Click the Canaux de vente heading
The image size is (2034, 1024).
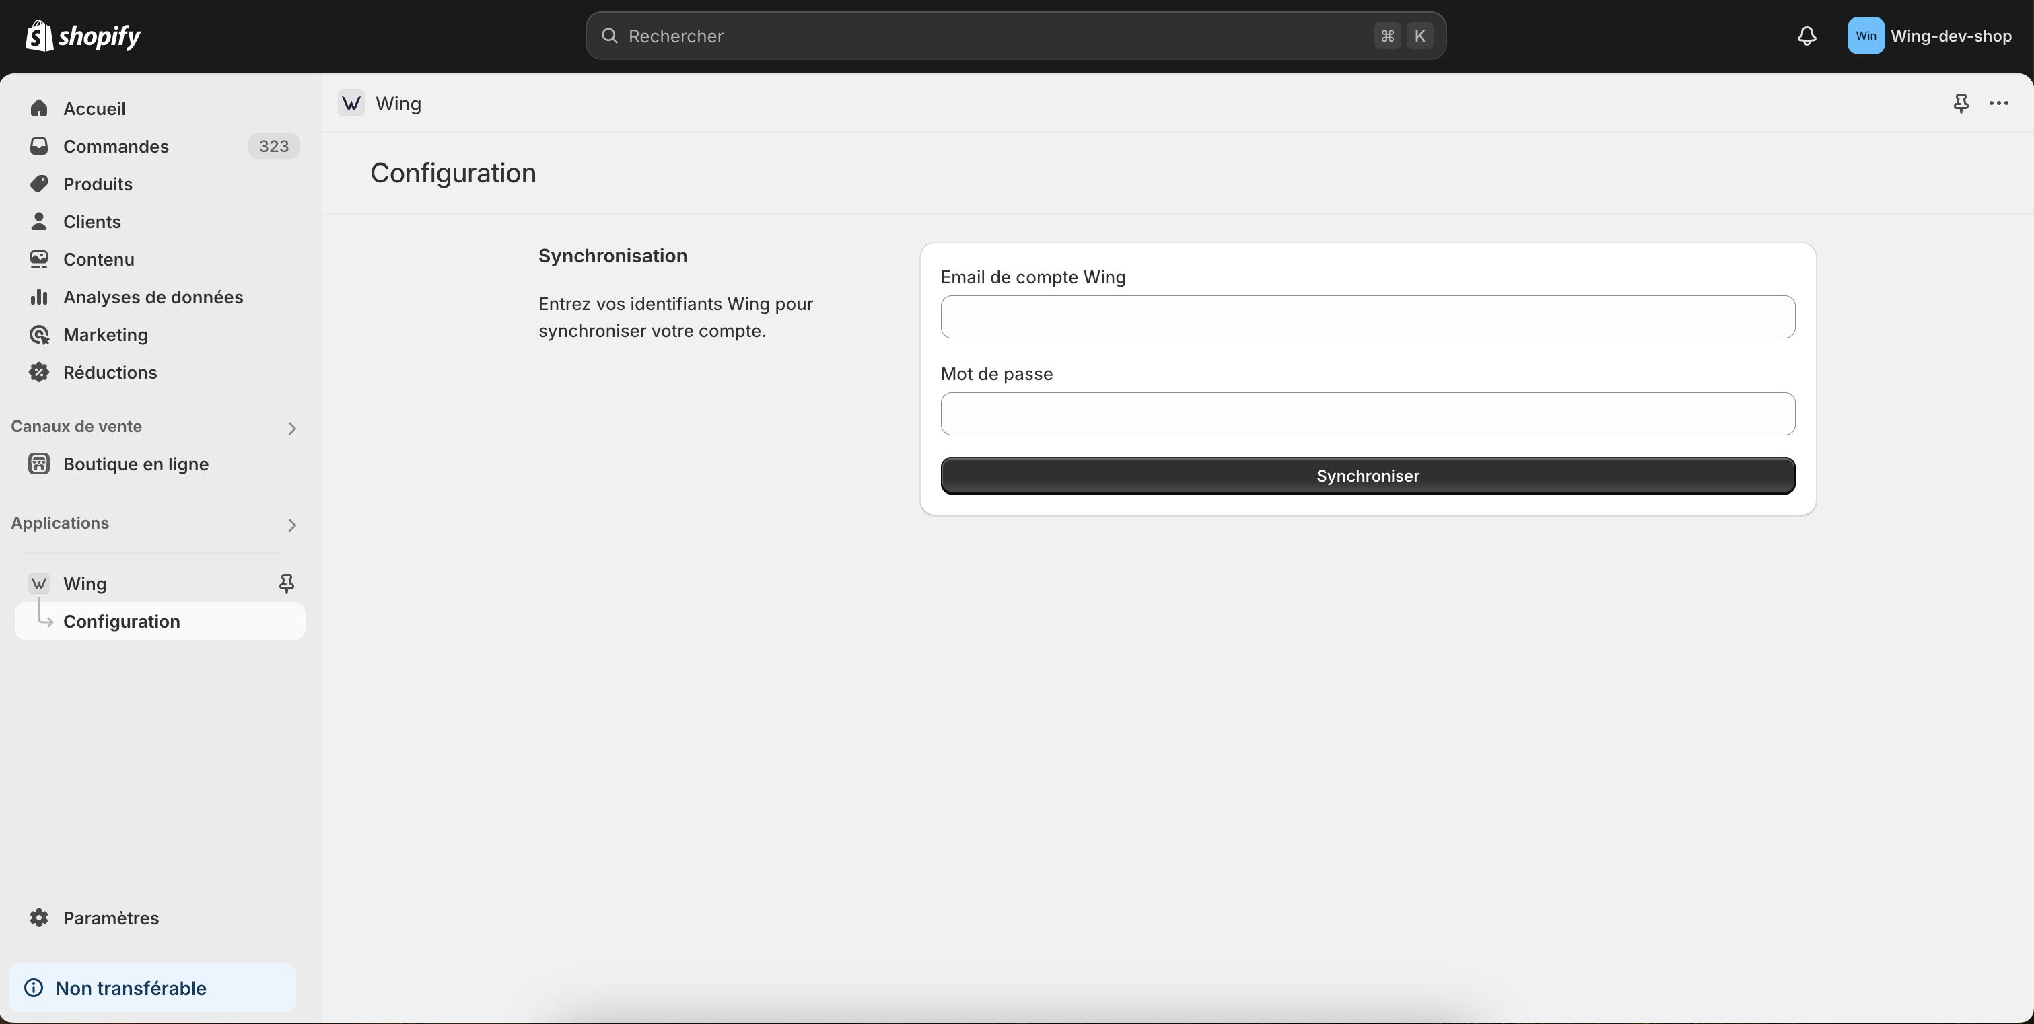[77, 427]
